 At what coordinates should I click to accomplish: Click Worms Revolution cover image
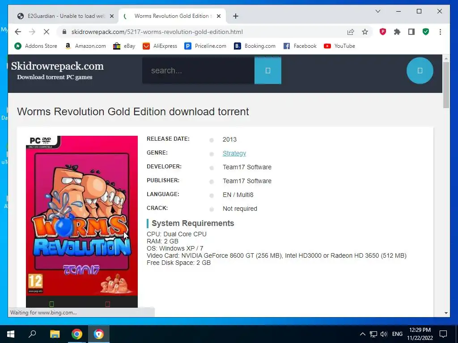coord(82,215)
